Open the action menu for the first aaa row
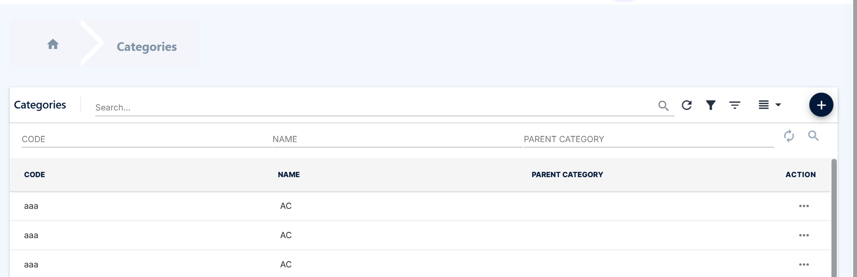857x277 pixels. [x=804, y=206]
